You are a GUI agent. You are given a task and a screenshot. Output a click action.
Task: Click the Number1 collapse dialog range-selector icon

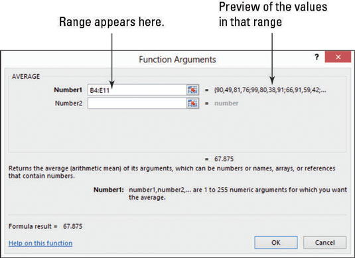tap(192, 90)
